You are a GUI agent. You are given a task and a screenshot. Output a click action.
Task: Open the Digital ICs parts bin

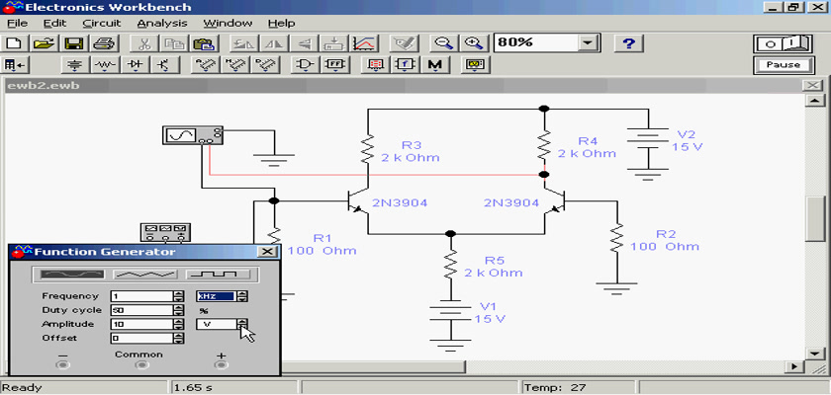[264, 65]
